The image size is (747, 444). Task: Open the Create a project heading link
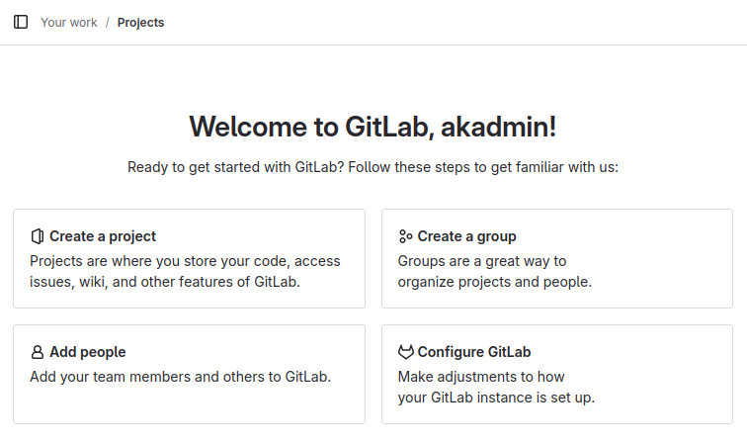click(103, 236)
